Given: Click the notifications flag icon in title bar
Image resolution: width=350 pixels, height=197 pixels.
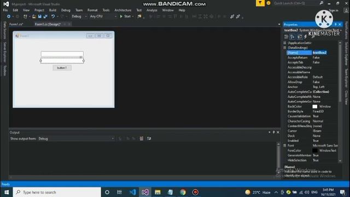Looking at the screenshot, I should [260, 3].
